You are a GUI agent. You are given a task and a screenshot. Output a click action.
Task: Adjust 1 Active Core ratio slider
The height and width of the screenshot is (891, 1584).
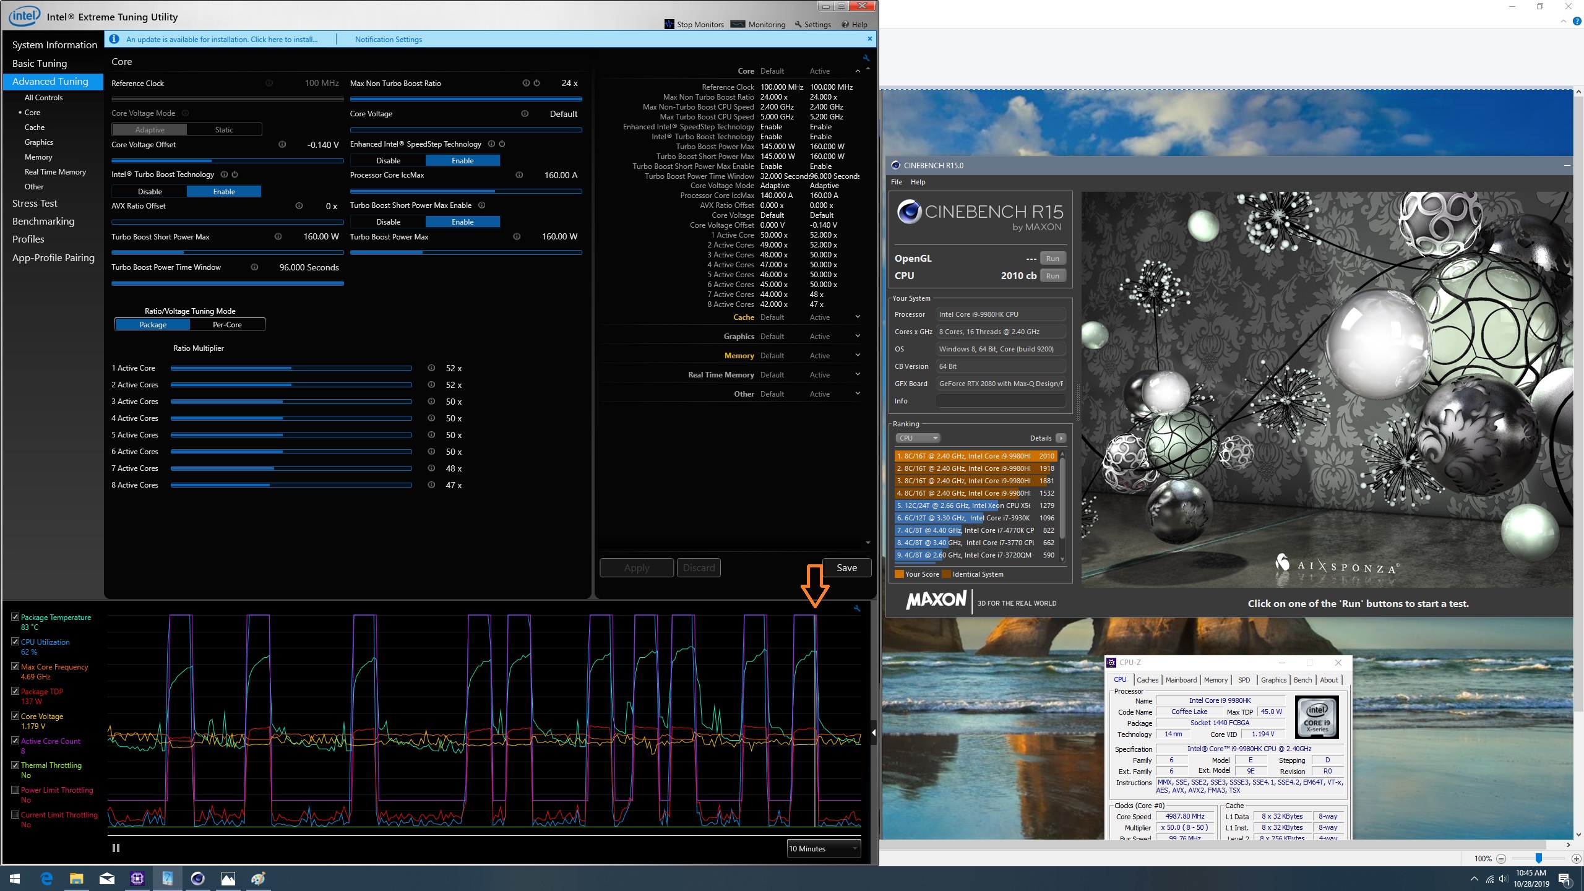[291, 368]
